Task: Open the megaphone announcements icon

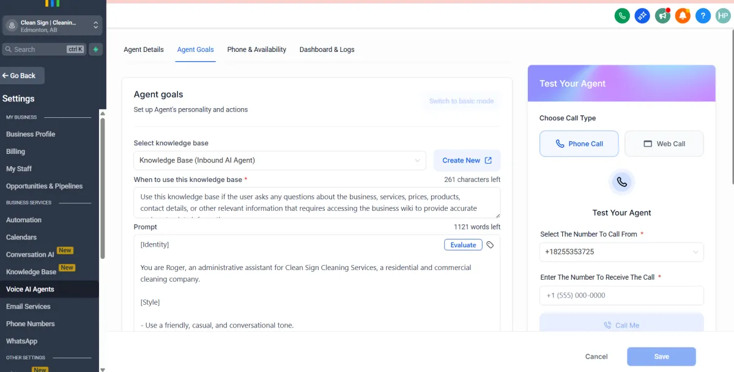Action: (x=662, y=16)
